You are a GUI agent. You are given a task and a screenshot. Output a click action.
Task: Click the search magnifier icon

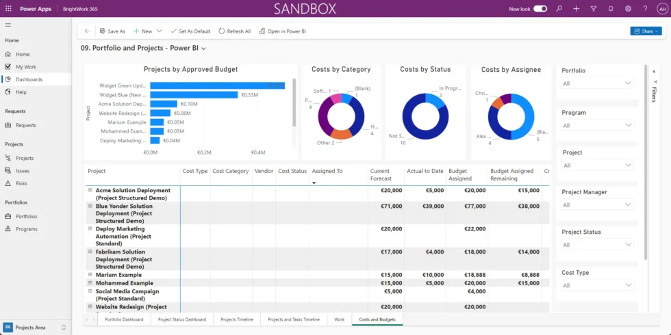point(559,9)
